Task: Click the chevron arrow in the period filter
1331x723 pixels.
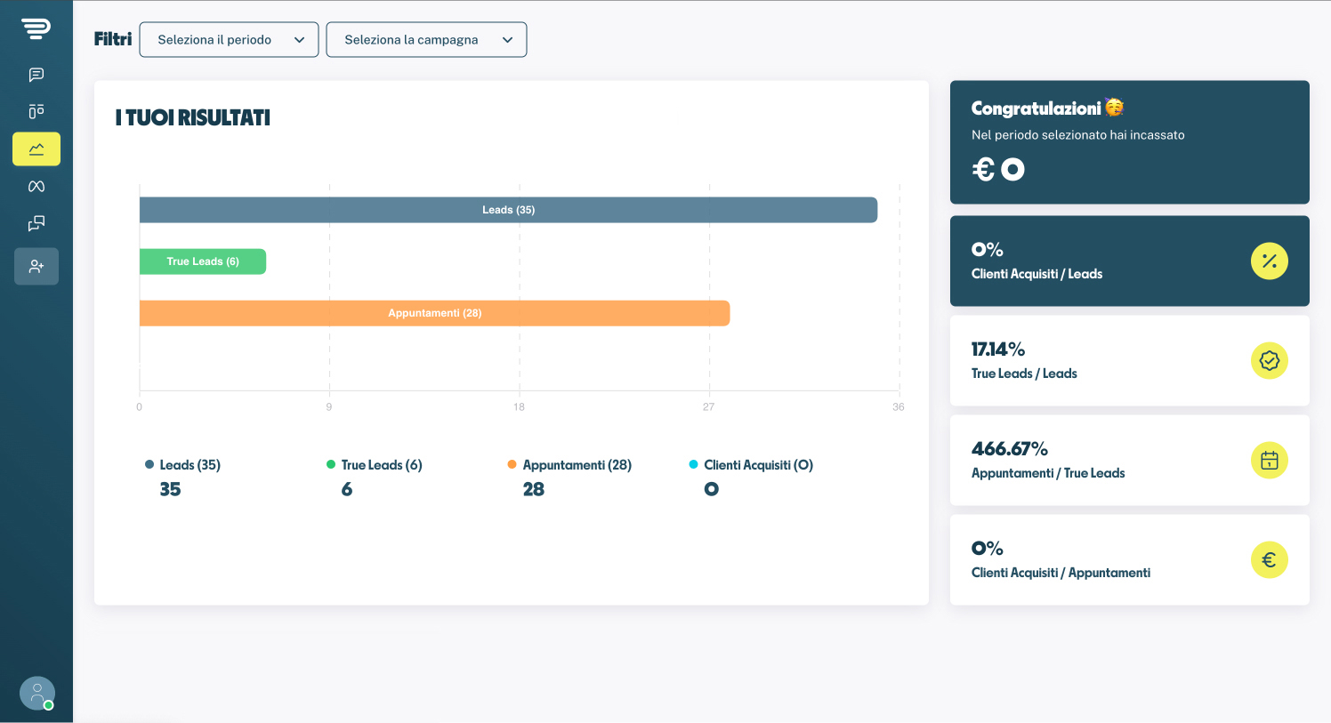Action: 300,40
